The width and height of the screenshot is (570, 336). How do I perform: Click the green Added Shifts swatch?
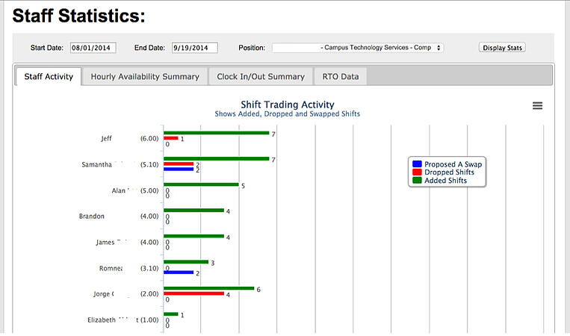point(417,180)
